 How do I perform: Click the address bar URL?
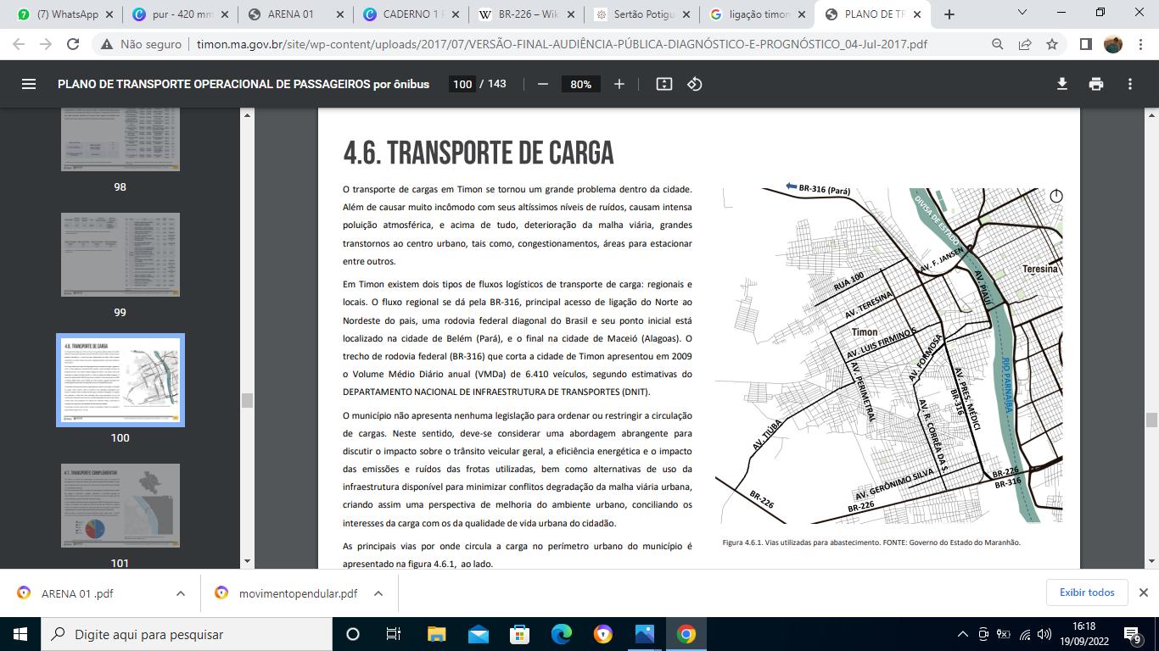pyautogui.click(x=562, y=44)
